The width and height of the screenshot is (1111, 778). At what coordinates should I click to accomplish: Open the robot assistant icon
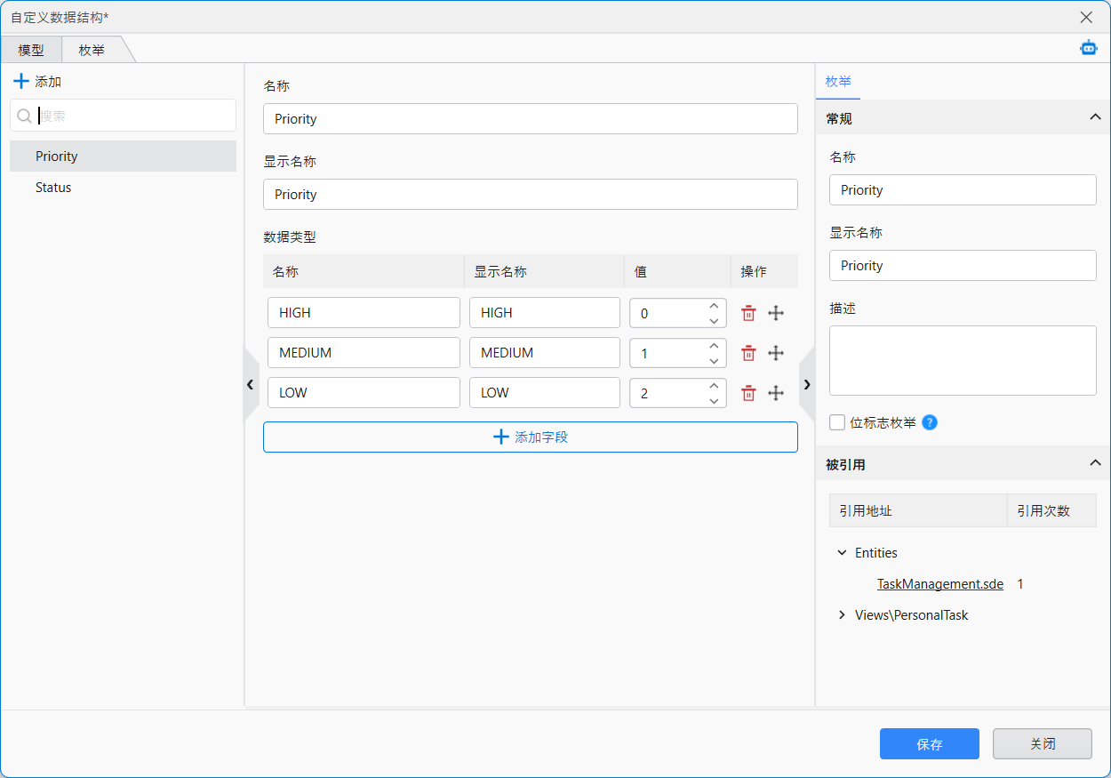(1088, 48)
